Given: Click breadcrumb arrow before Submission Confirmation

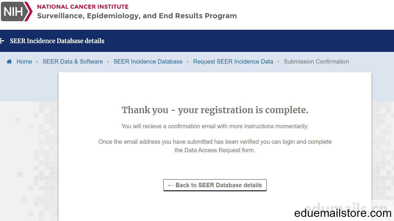Looking at the screenshot, I should [278, 62].
